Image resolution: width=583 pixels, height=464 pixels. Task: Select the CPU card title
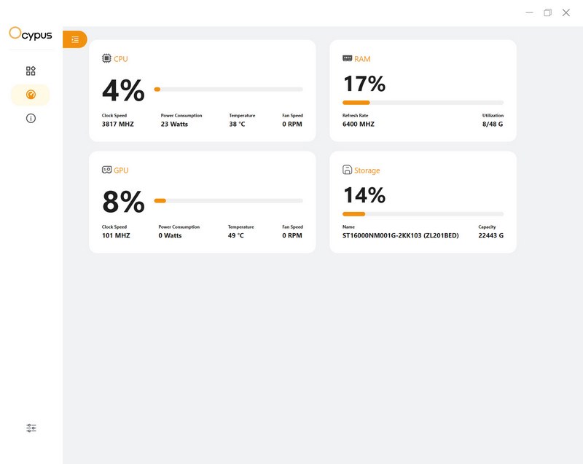pos(121,59)
